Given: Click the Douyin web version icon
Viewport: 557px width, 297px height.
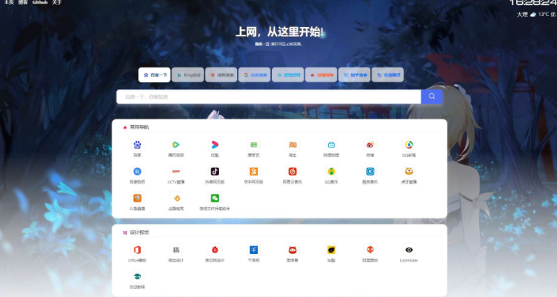Looking at the screenshot, I should 215,172.
